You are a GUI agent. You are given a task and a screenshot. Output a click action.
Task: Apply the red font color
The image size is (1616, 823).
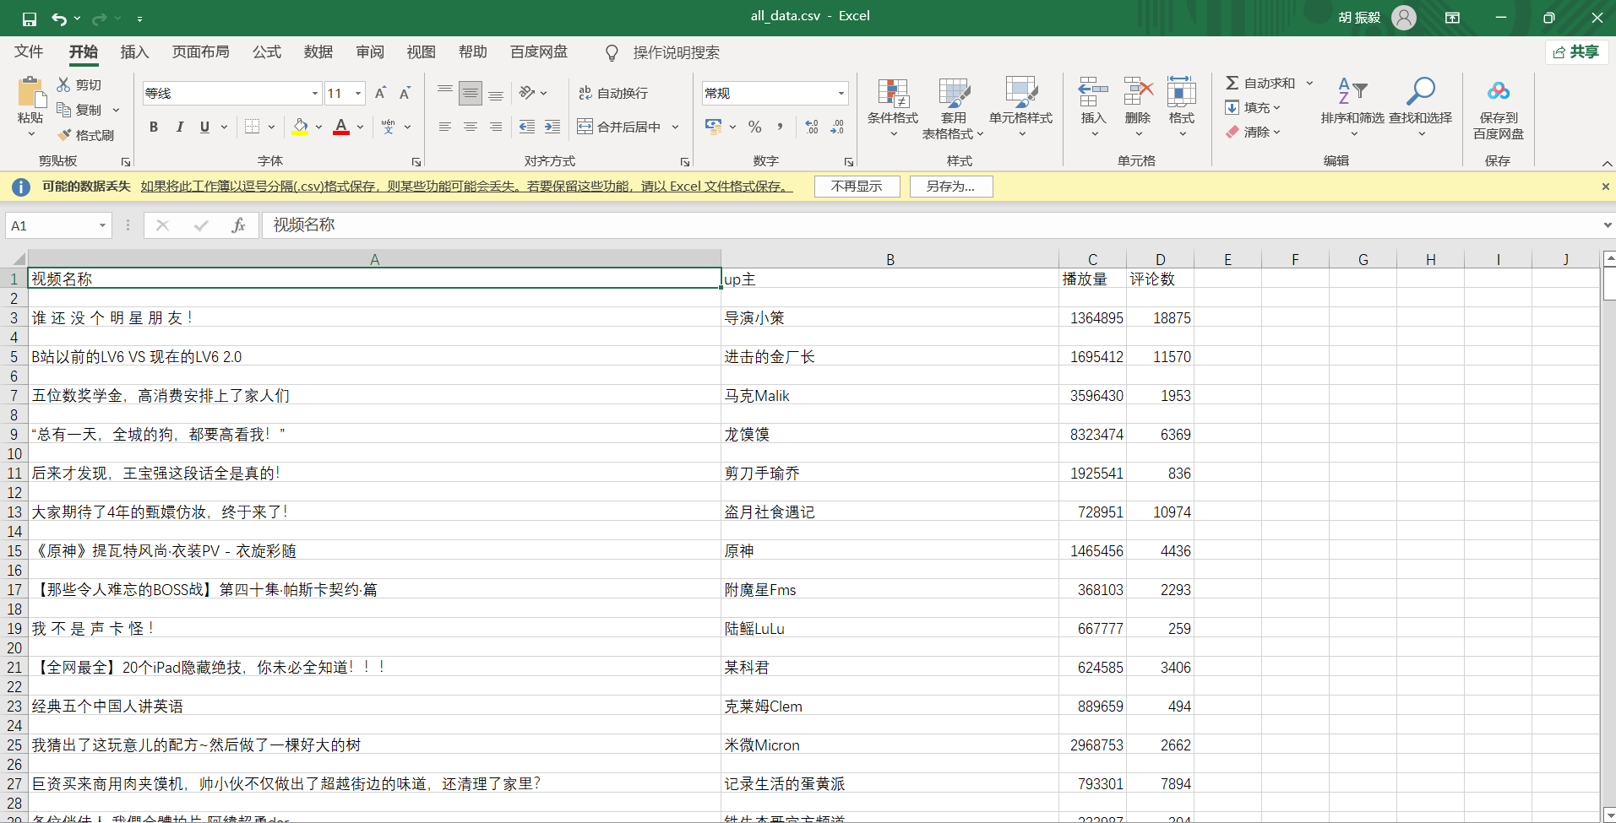(341, 127)
